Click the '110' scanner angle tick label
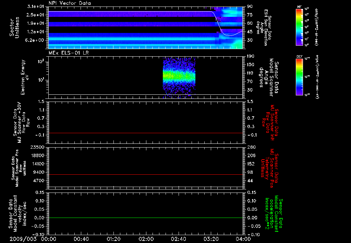This screenshot has width=351, height=243. 251,73
